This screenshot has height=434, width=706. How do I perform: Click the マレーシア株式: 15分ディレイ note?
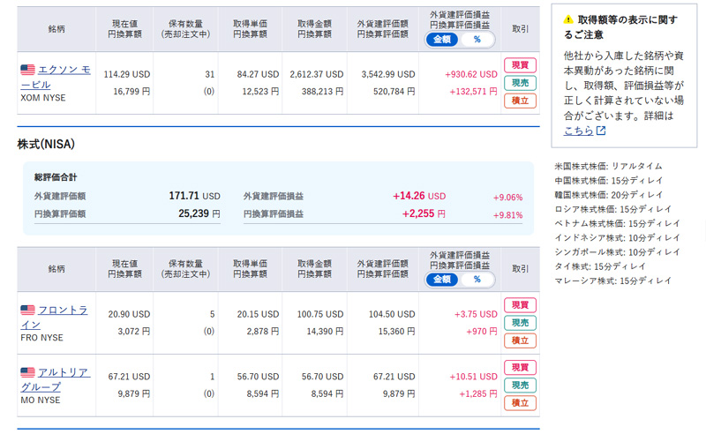coord(612,281)
